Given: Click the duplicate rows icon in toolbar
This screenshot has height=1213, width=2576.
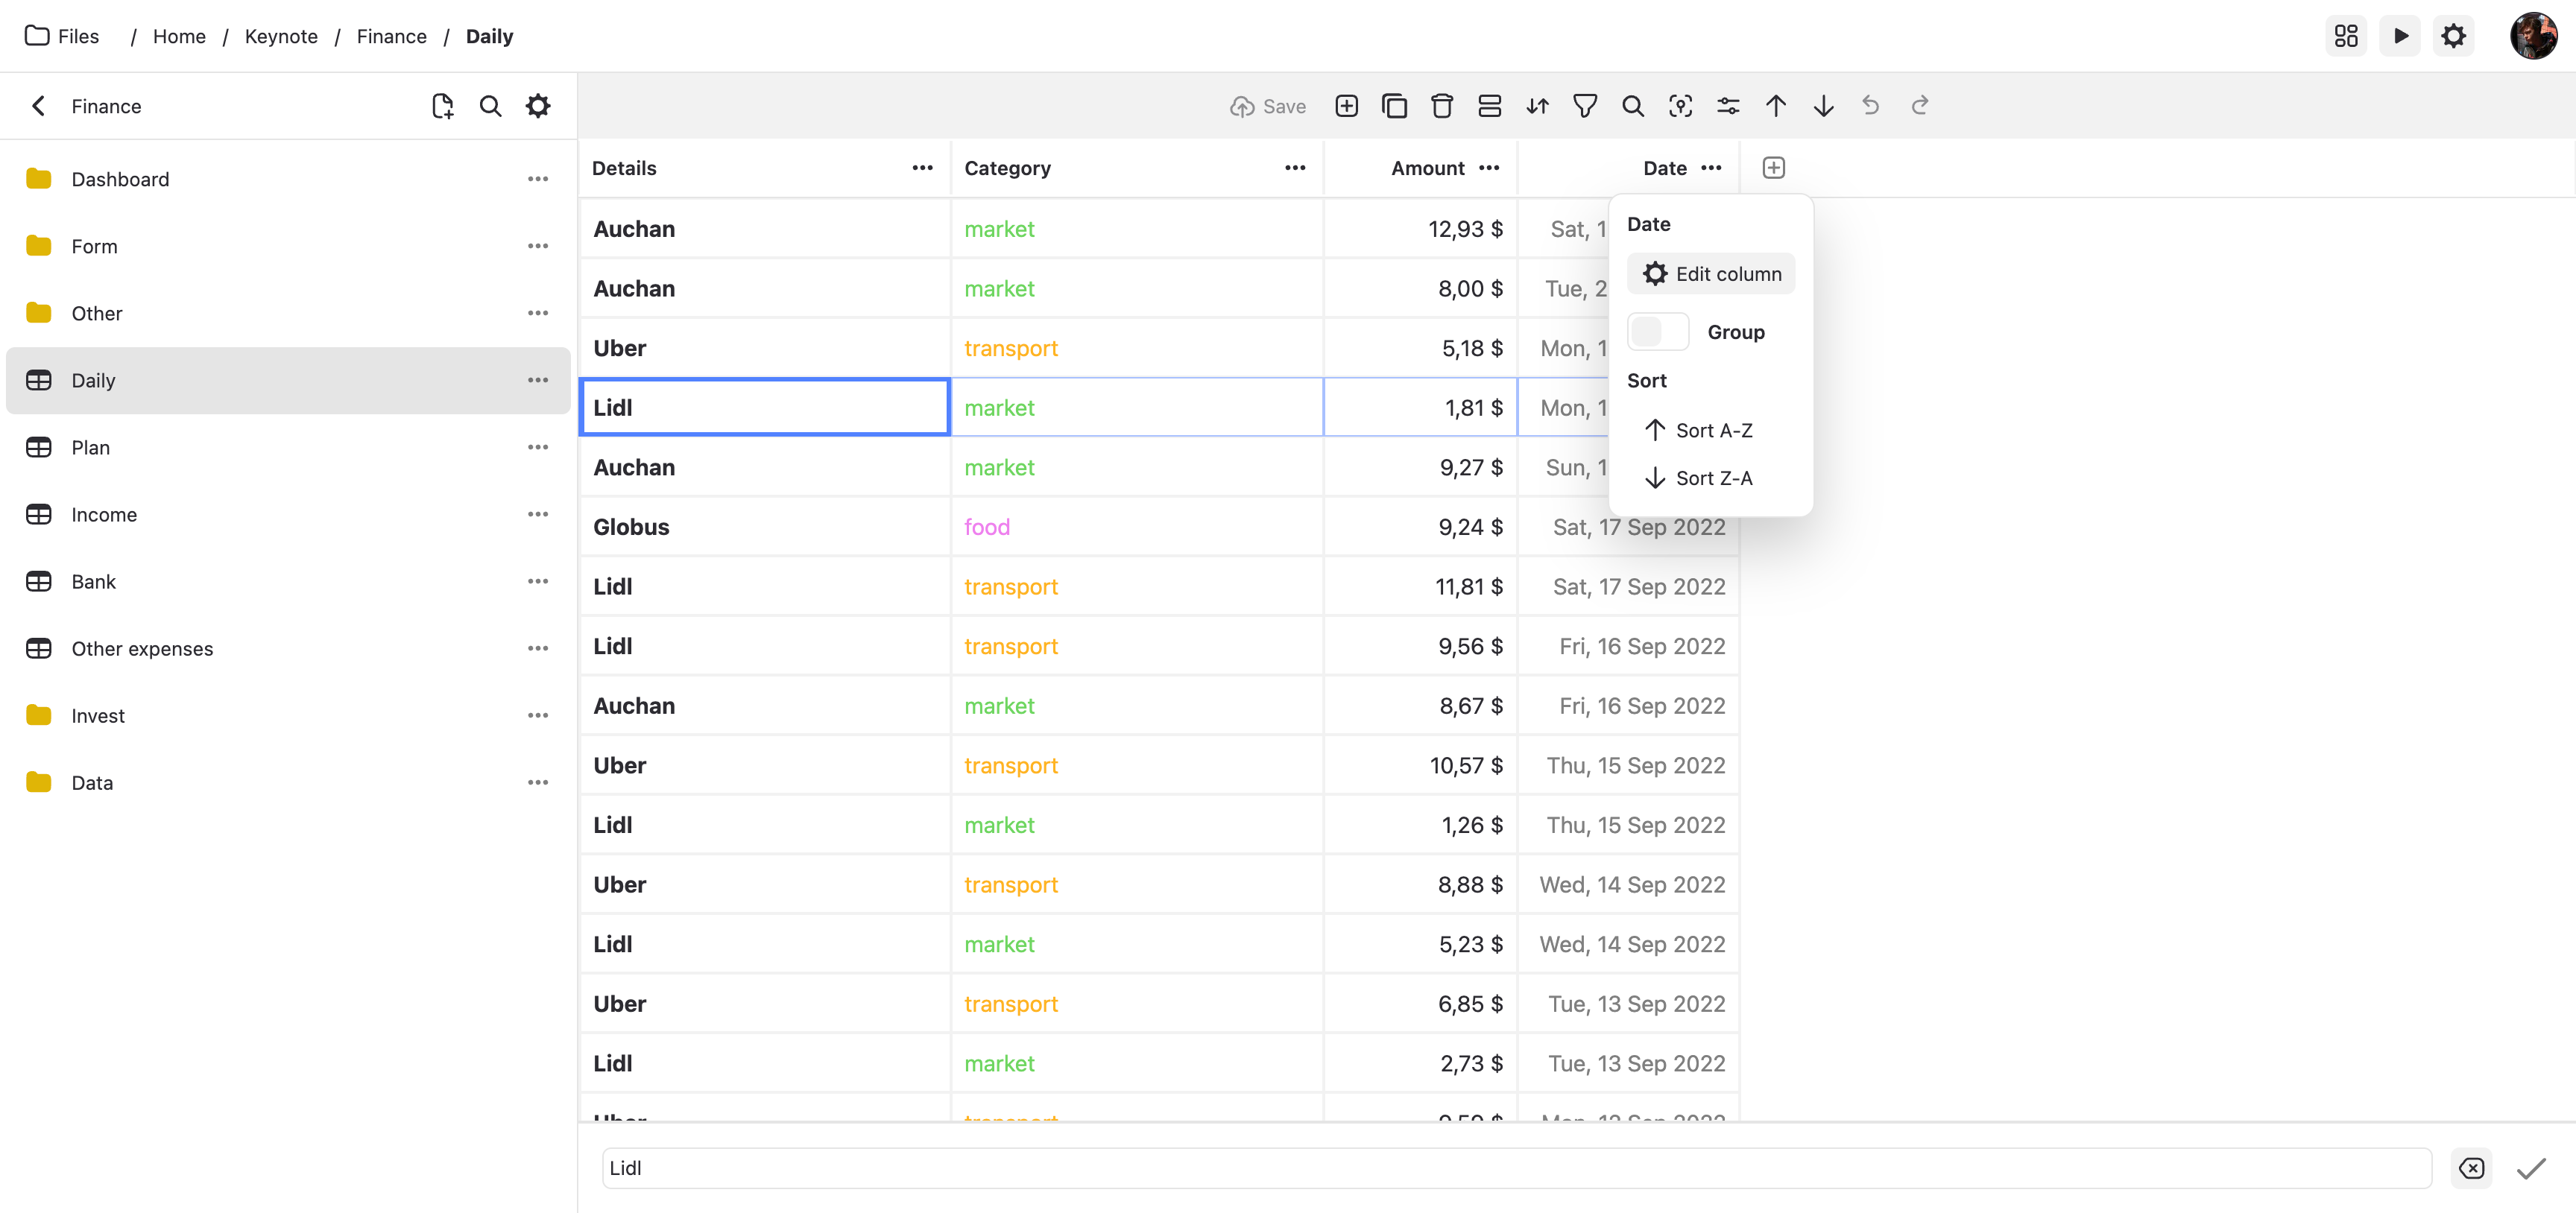Looking at the screenshot, I should point(1394,106).
